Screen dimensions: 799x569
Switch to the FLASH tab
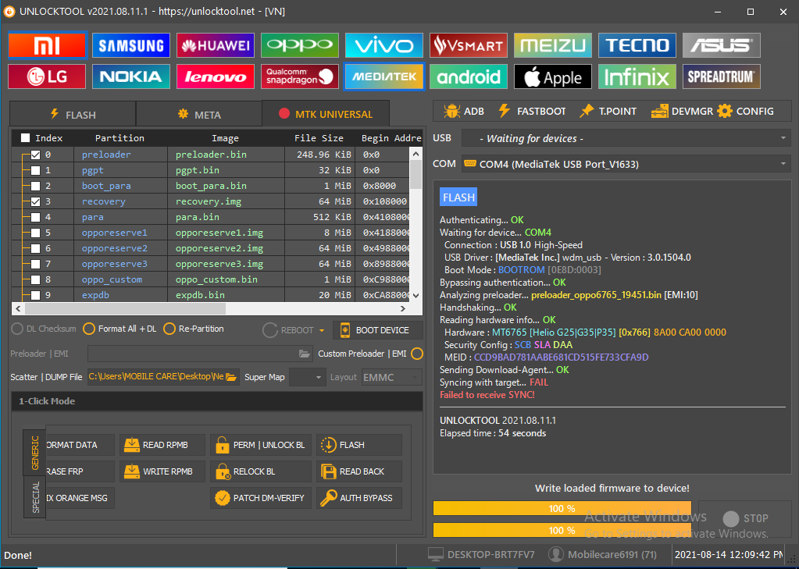pyautogui.click(x=73, y=114)
